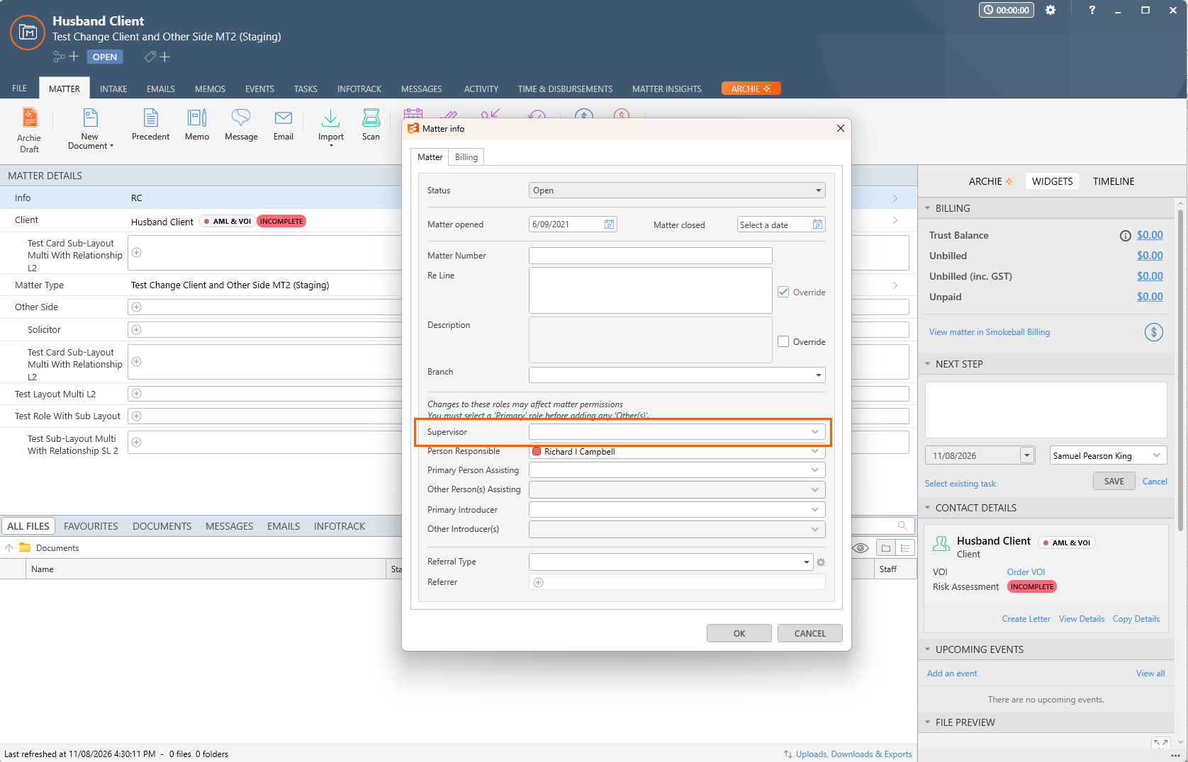Collapse the BILLING section
Screen dimensions: 1188x762
(928, 208)
